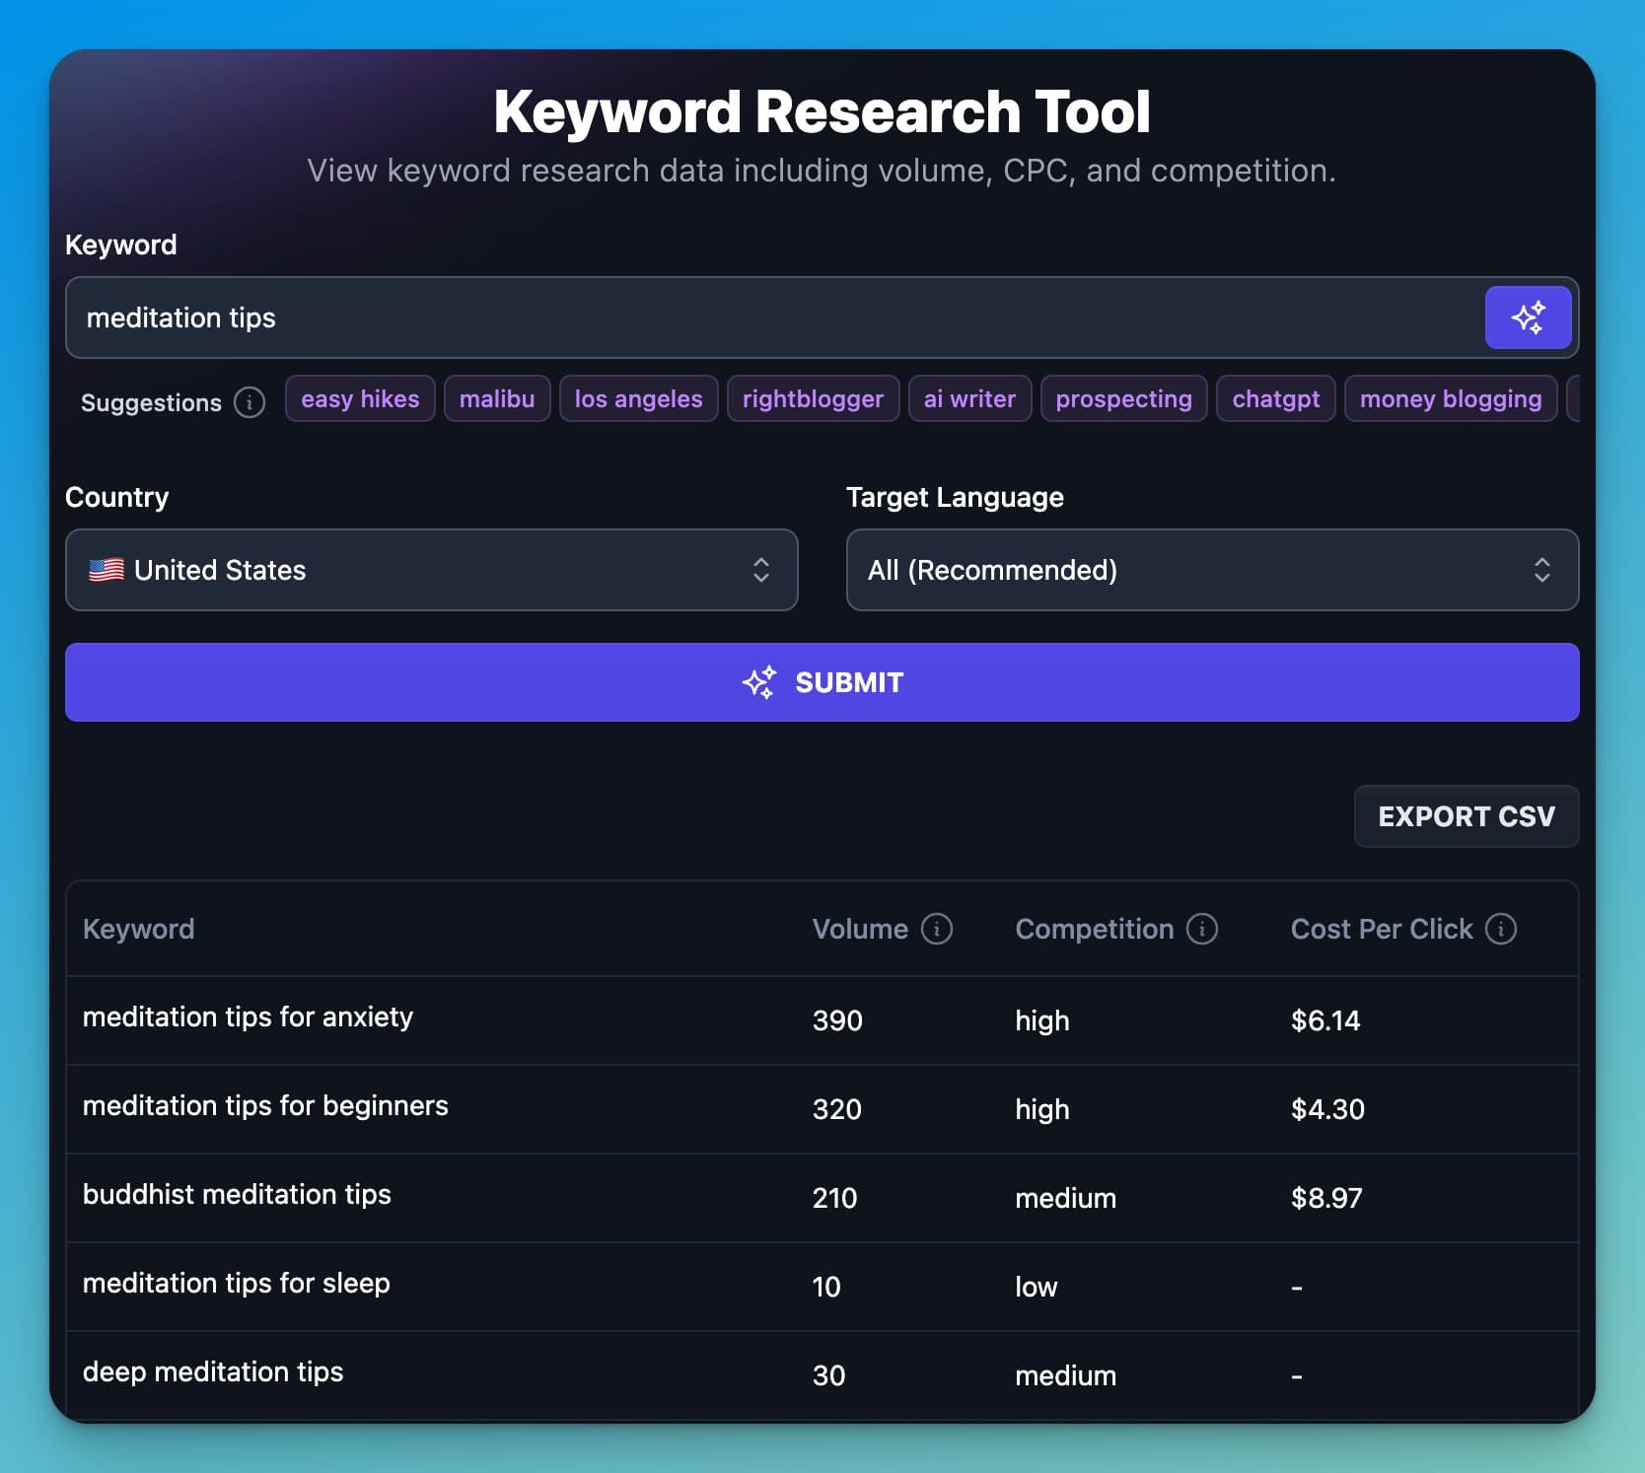The height and width of the screenshot is (1473, 1645).
Task: Click the info icon beside the Competition header
Action: 1201,928
